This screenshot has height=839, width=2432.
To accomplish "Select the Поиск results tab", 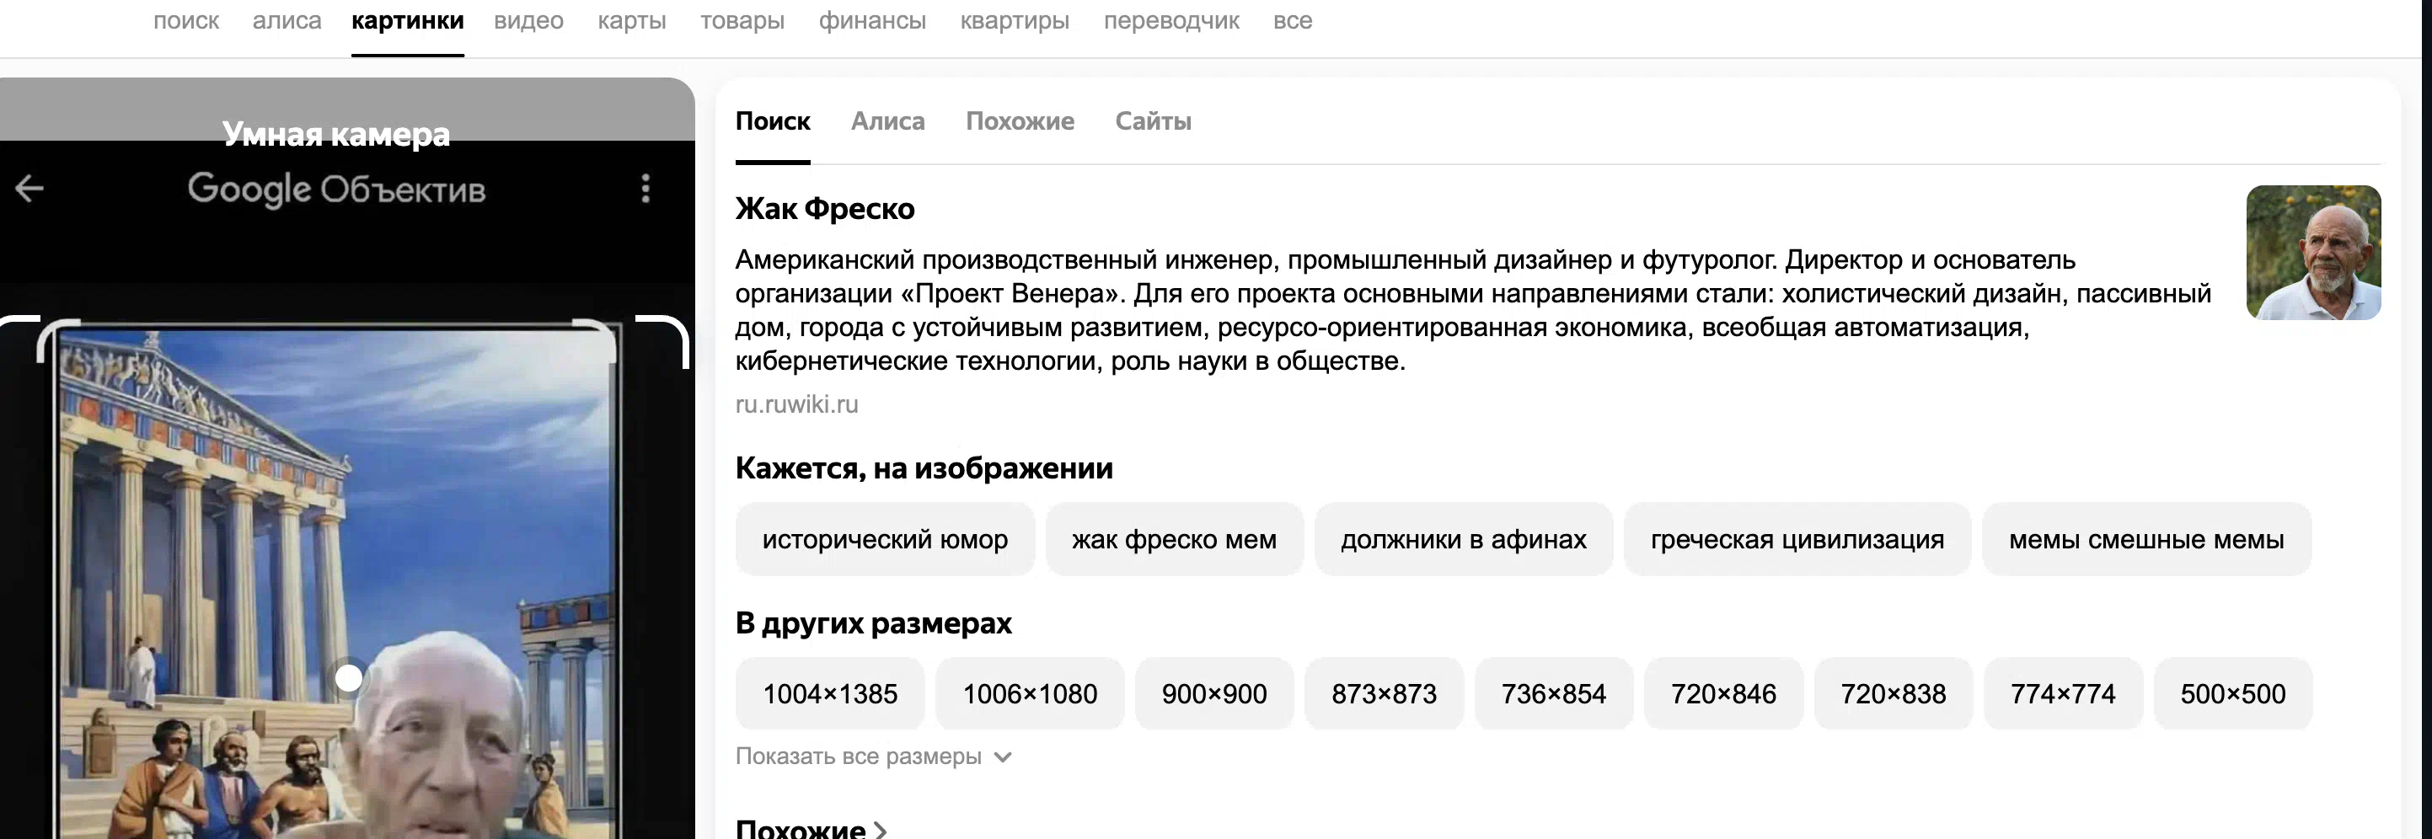I will click(x=772, y=122).
